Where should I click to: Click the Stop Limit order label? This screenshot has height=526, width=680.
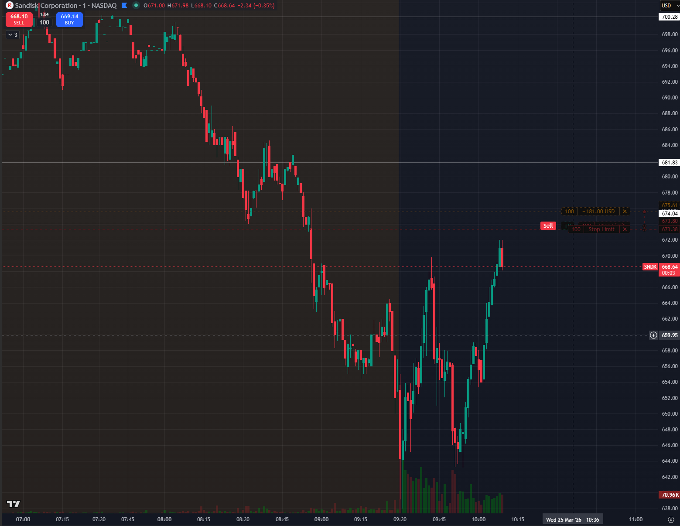601,229
